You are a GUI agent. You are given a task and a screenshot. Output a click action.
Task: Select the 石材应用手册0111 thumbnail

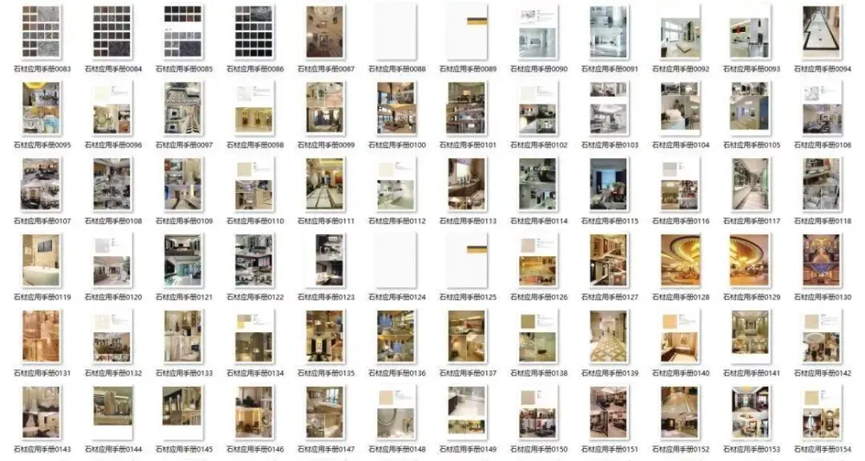click(324, 183)
